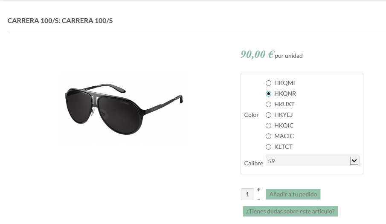Click the 90,00 € price text
The height and width of the screenshot is (224, 386).
pyautogui.click(x=257, y=54)
